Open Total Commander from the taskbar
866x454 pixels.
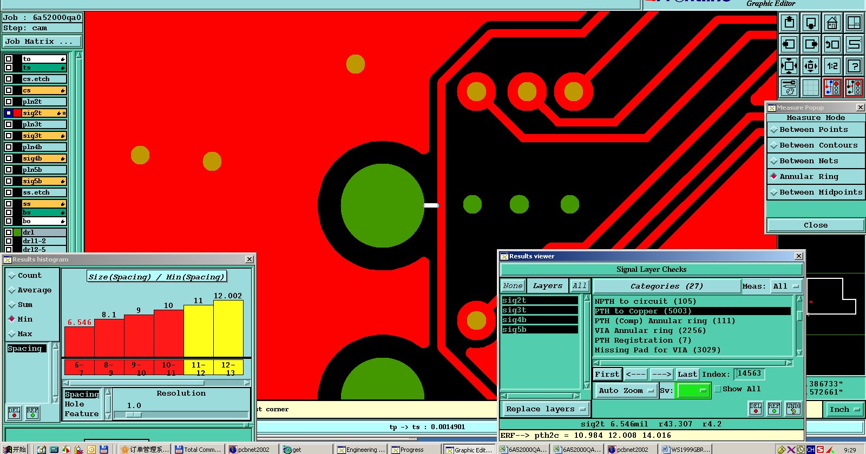pos(199,449)
